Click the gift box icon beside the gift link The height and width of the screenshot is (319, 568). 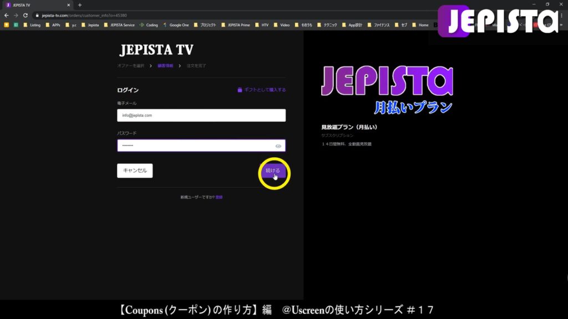240,90
